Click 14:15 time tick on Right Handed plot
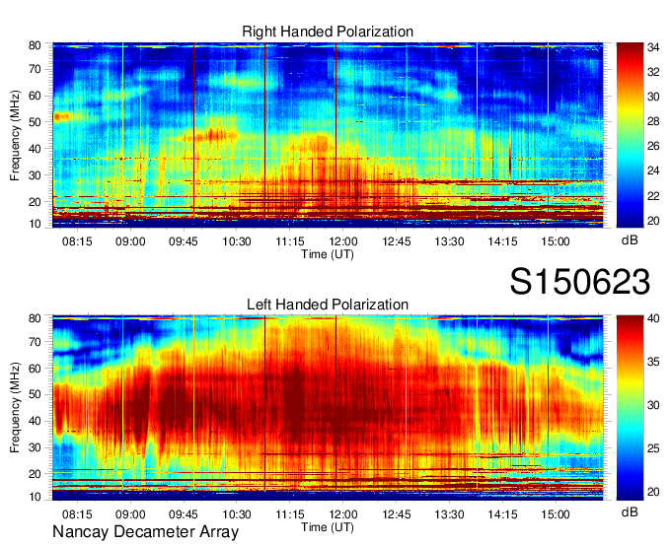671x544 pixels. pos(502,241)
